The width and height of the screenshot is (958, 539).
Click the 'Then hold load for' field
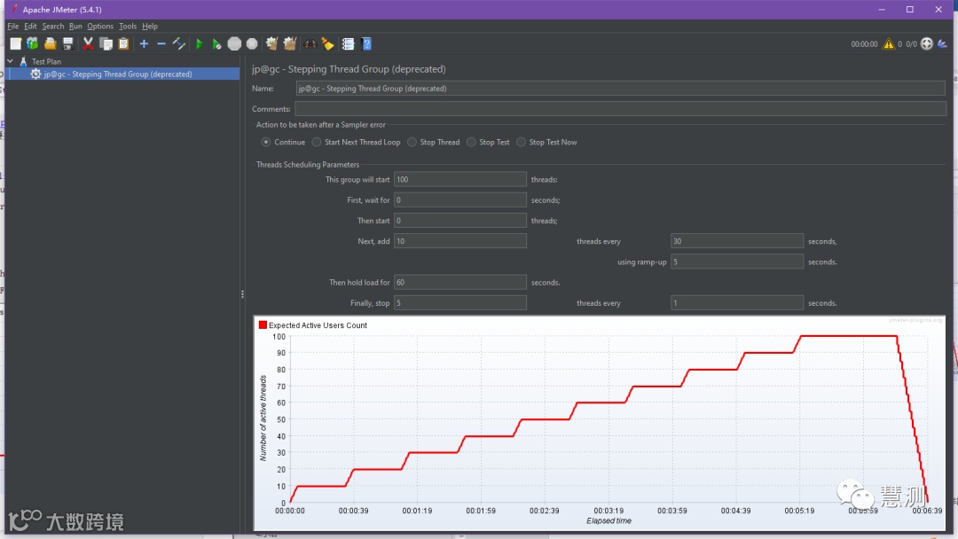pos(460,283)
